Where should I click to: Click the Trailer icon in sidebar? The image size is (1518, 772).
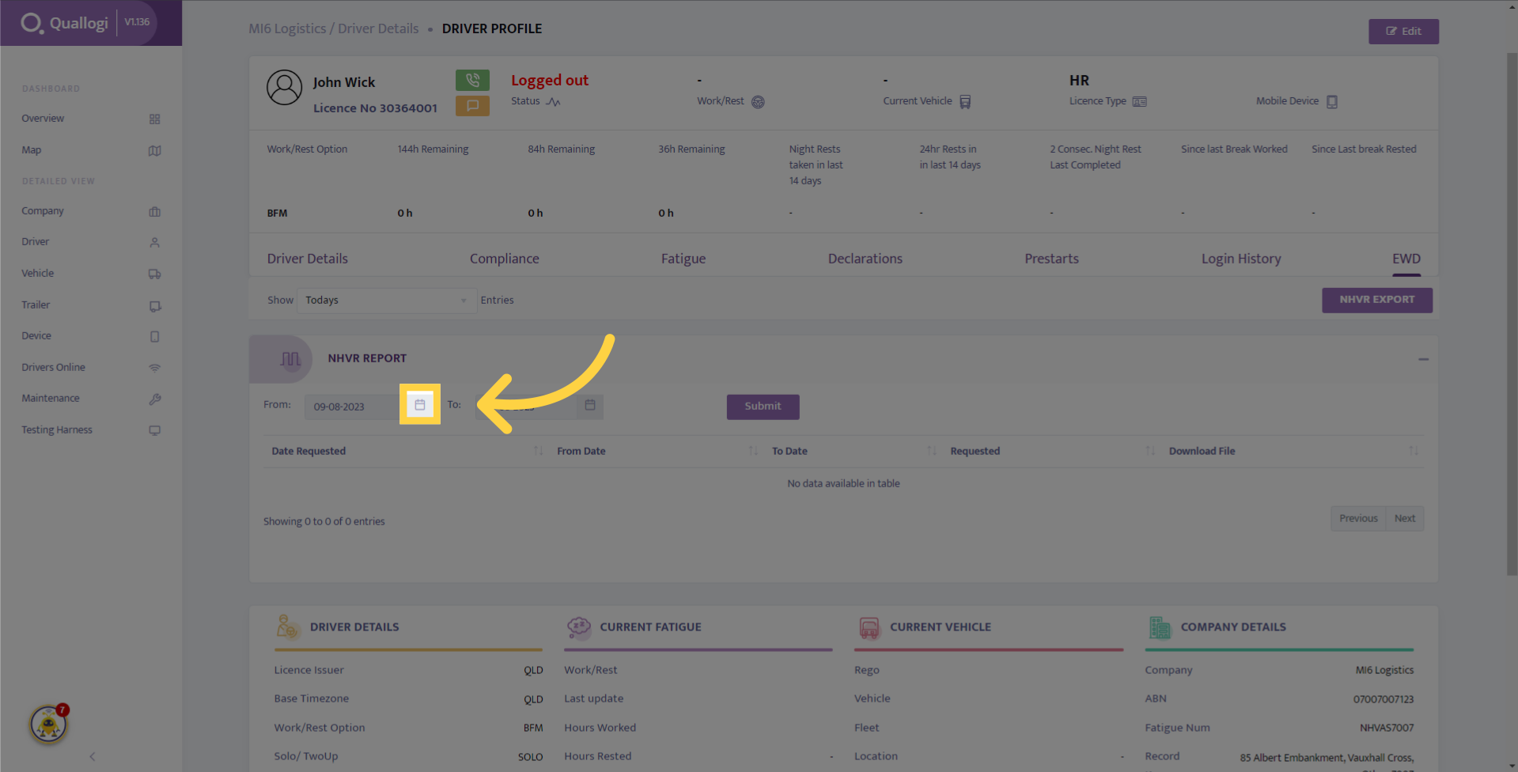pos(155,305)
